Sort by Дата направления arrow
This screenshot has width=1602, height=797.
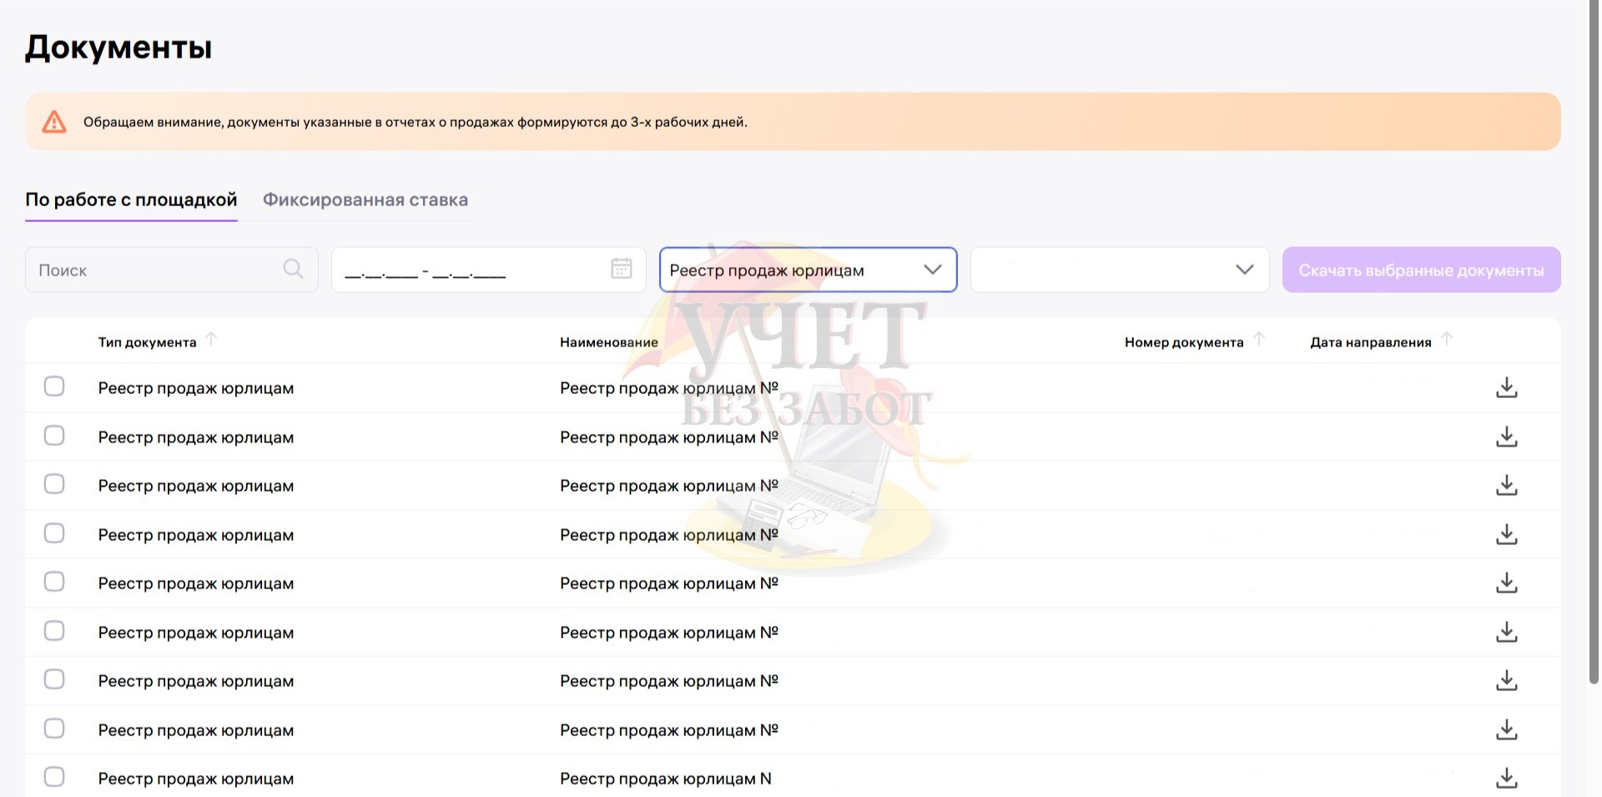pos(1447,339)
